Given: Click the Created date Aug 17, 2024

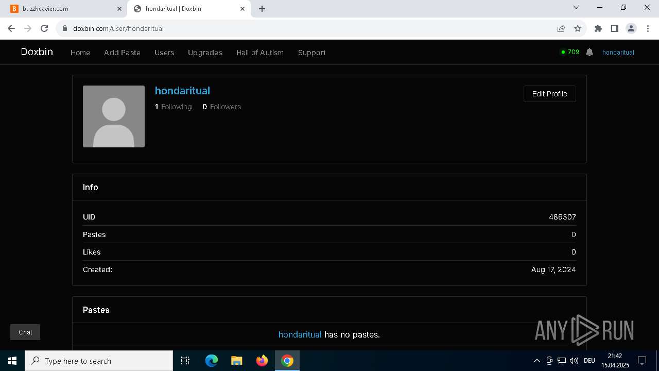Looking at the screenshot, I should coord(553,269).
